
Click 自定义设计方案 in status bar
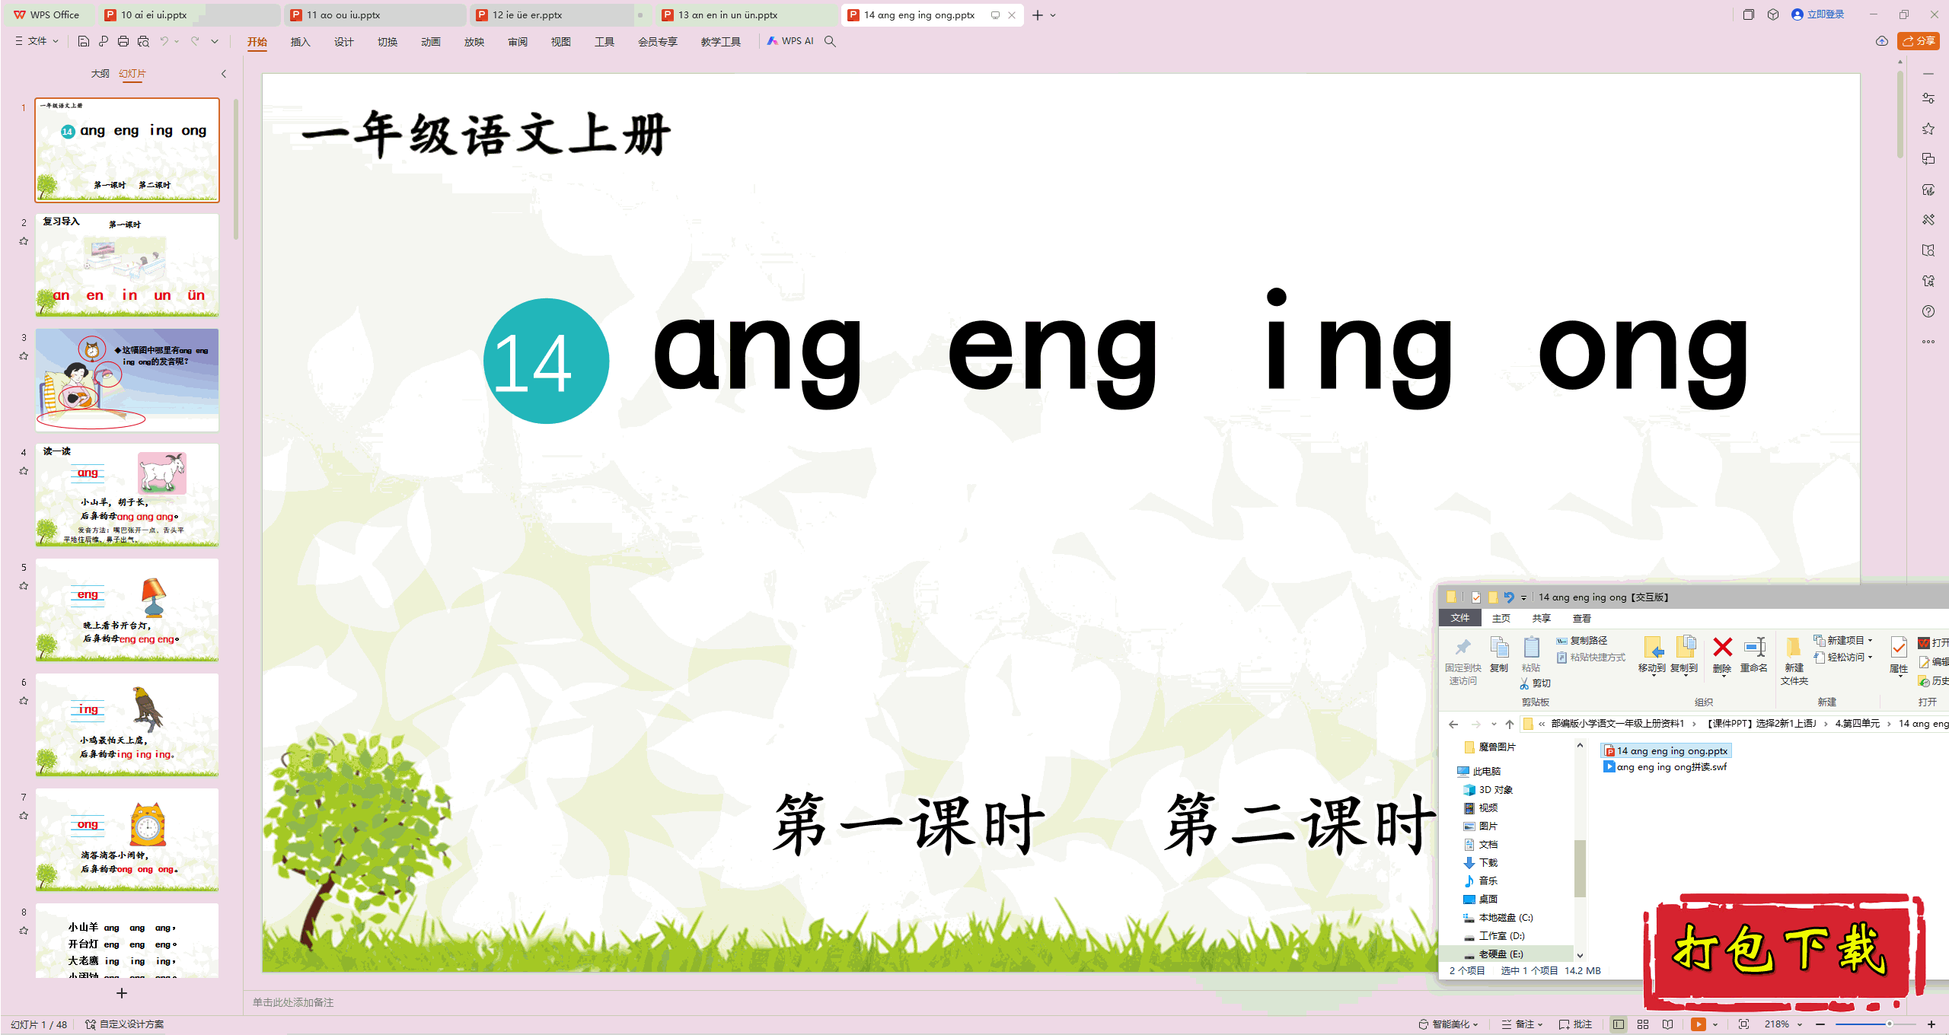125,1024
